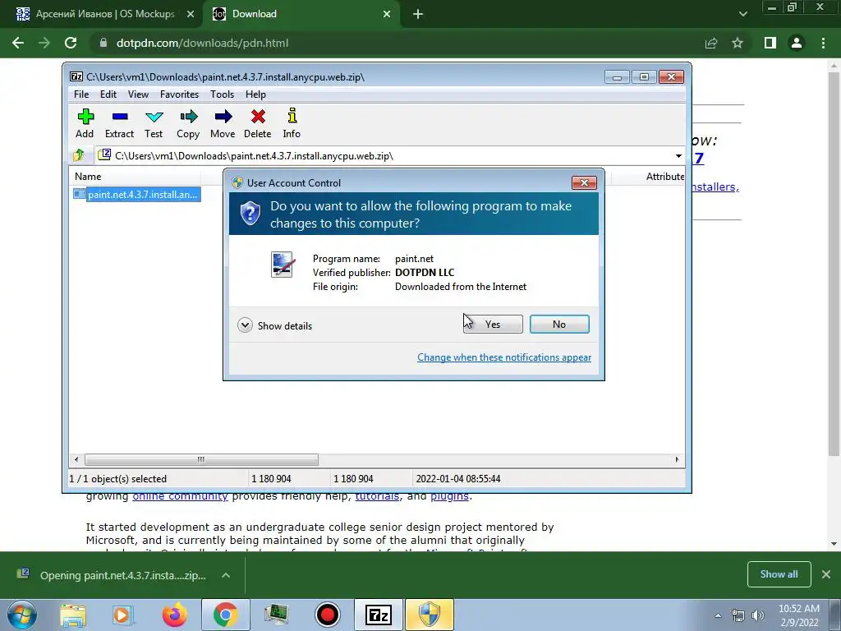
Task: Open a new Chrome tab
Action: tap(418, 15)
